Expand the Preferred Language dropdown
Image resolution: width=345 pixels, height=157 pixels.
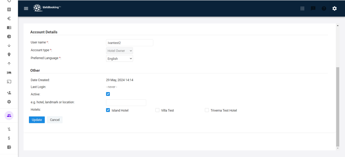(120, 59)
